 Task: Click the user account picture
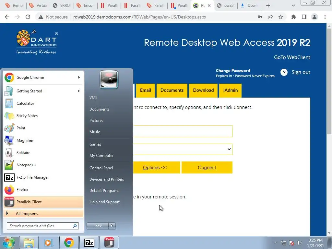109,80
